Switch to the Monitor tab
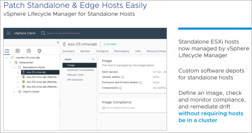 point(85,51)
